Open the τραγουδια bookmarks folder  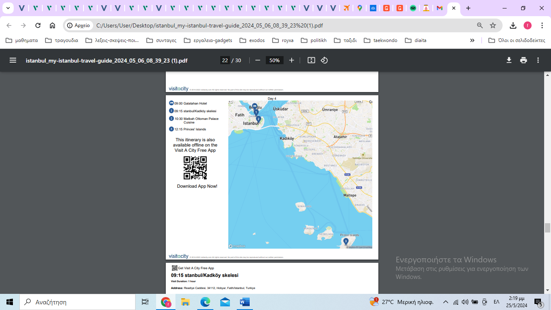(62, 40)
